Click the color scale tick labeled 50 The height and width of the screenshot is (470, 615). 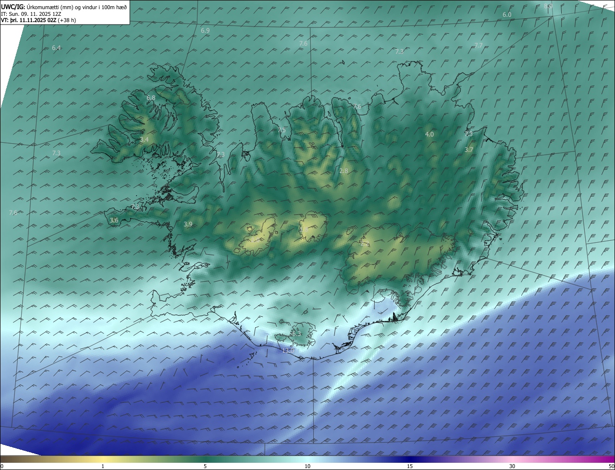[x=611, y=466]
